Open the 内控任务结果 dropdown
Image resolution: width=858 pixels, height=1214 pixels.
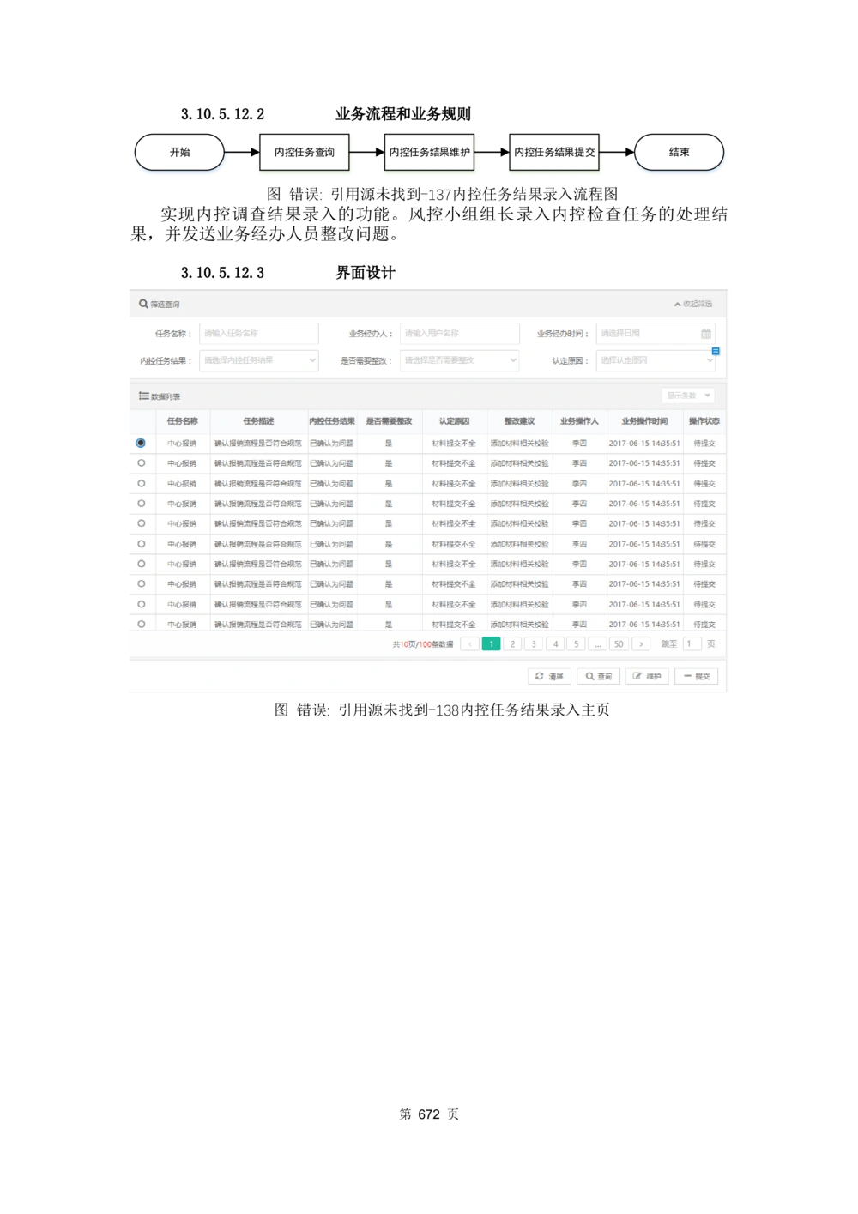point(258,360)
